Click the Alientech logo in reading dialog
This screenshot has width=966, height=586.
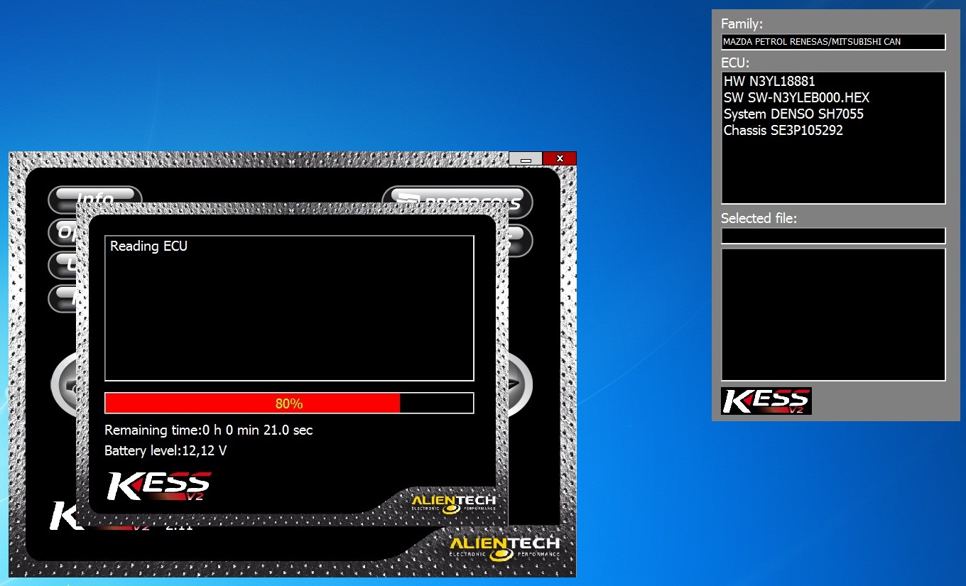[453, 504]
